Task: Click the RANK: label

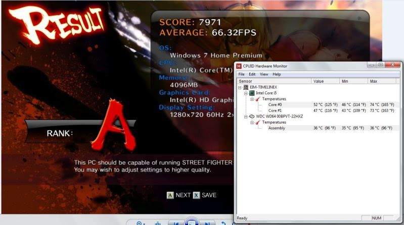Action: (60, 133)
